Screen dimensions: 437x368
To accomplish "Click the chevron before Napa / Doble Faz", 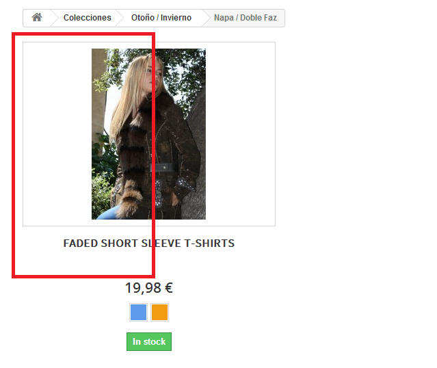I will coord(207,18).
